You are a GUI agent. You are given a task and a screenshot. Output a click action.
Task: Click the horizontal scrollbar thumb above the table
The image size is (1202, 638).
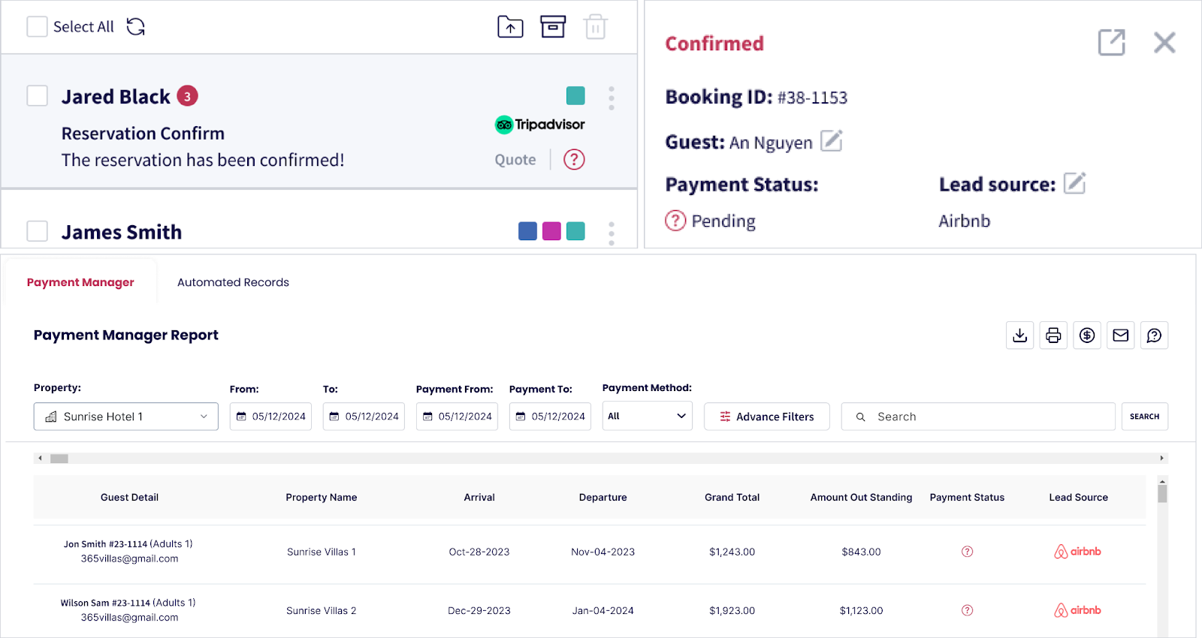[x=59, y=459]
